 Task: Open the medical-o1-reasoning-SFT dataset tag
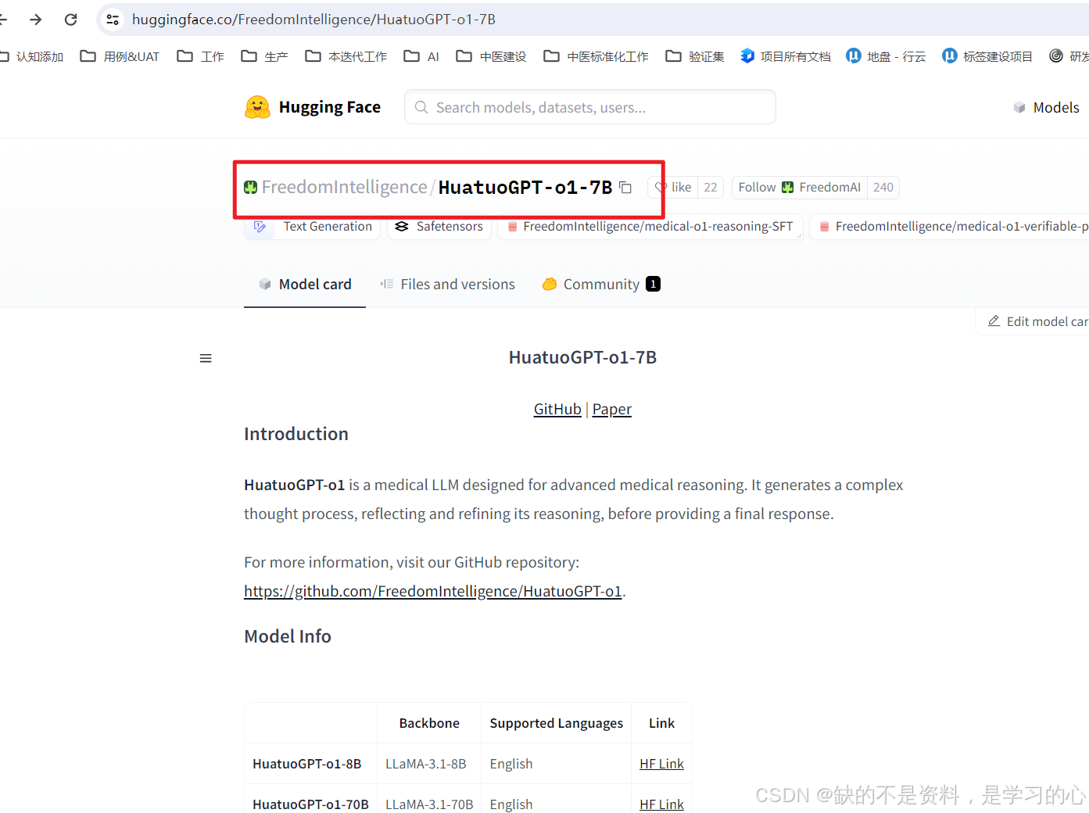[650, 227]
